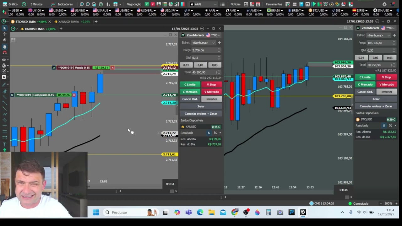402x226 pixels.
Task: Open the Notícias menu
Action: (x=236, y=4)
